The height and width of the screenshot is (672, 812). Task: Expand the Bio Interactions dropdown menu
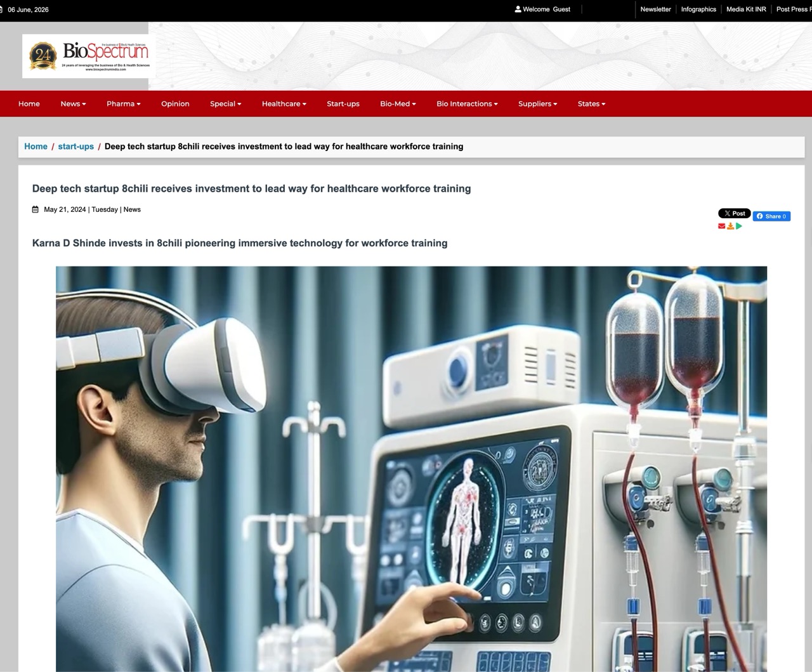click(467, 103)
